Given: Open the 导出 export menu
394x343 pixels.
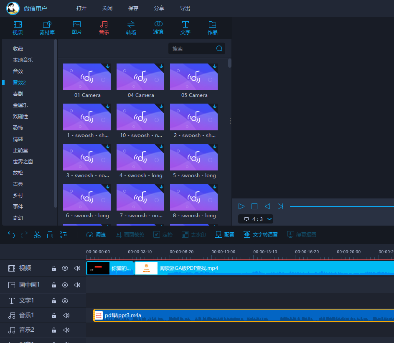Looking at the screenshot, I should (x=185, y=8).
